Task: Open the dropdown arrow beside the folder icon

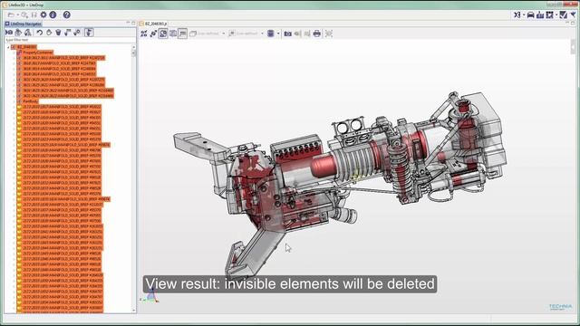Action: [x=17, y=14]
